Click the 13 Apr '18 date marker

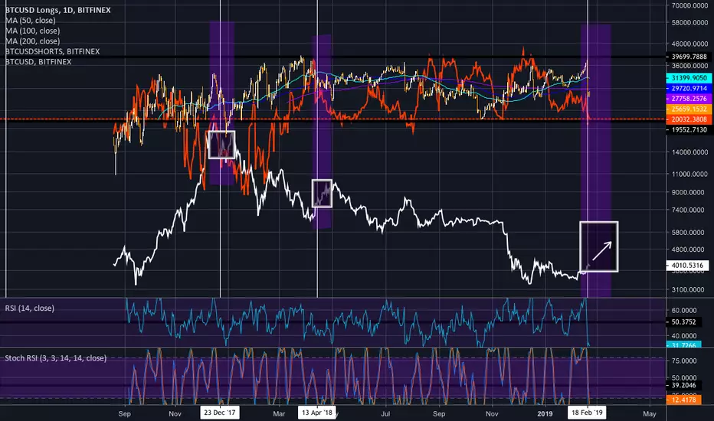317,413
